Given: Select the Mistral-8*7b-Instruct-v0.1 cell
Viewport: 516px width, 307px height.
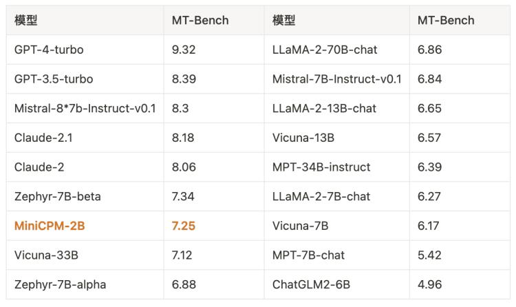Looking at the screenshot, I should tap(85, 109).
